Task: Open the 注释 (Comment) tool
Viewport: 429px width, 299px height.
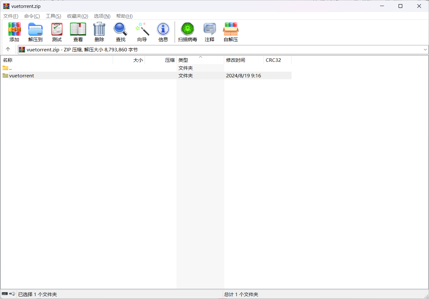Action: 210,32
